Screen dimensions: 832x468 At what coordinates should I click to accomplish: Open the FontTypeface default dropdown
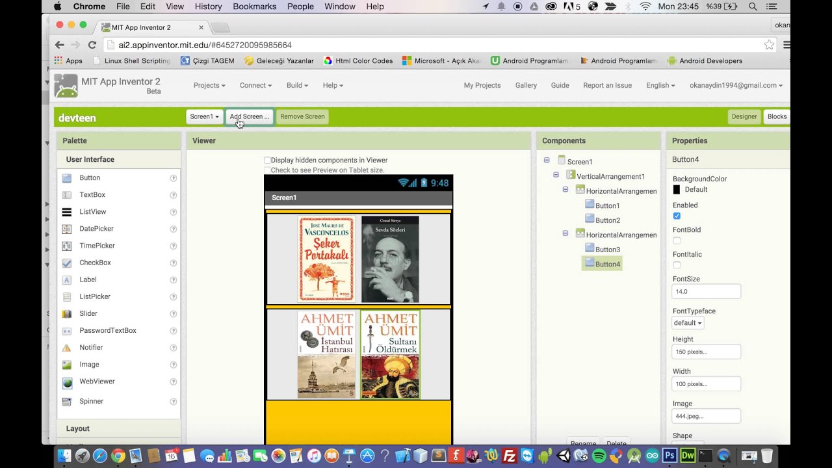[688, 323]
